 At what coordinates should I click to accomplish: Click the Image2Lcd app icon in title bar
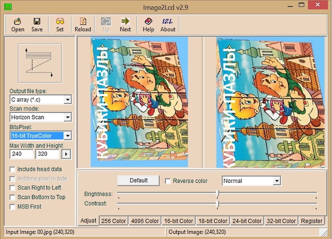click(x=8, y=7)
